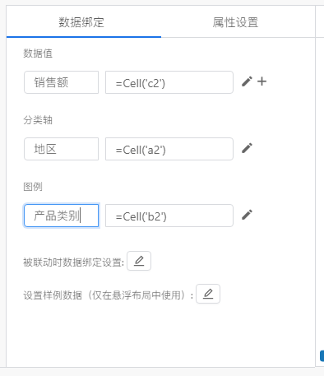Click the =Cell('b2') expression field
The height and width of the screenshot is (376, 324).
click(169, 216)
